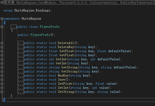The height and width of the screenshot is (106, 155).
Task: Click the GetString single-parameter method name
Action: (69, 71)
